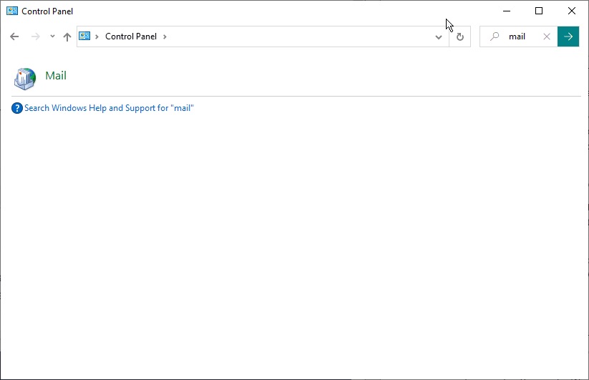This screenshot has height=380, width=589.
Task: Open the address bar previous locations dropdown
Action: (439, 36)
